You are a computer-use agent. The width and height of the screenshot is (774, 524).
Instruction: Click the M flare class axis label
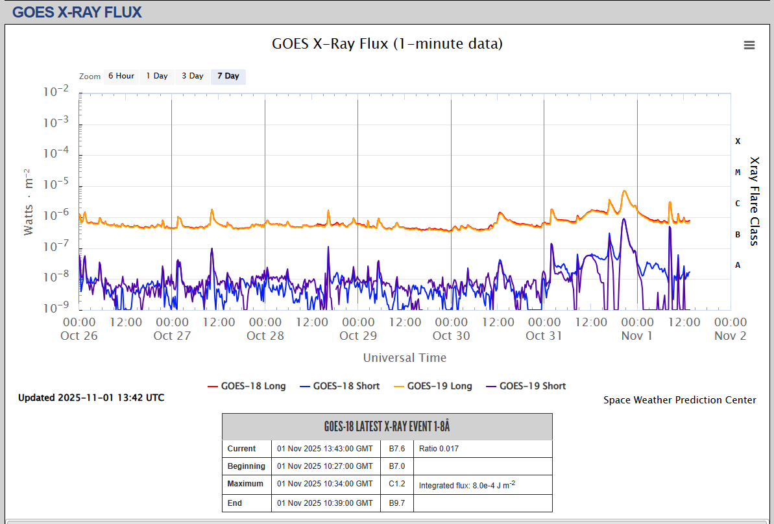coord(738,172)
